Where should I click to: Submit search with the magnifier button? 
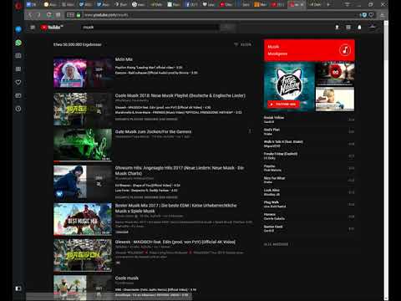click(228, 27)
